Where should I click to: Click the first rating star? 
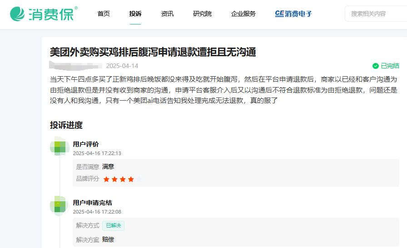(106, 179)
